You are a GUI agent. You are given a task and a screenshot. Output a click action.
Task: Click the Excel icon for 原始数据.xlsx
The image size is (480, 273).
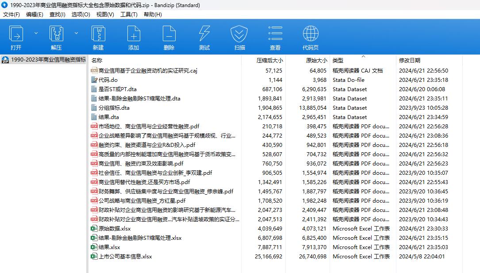(x=94, y=229)
